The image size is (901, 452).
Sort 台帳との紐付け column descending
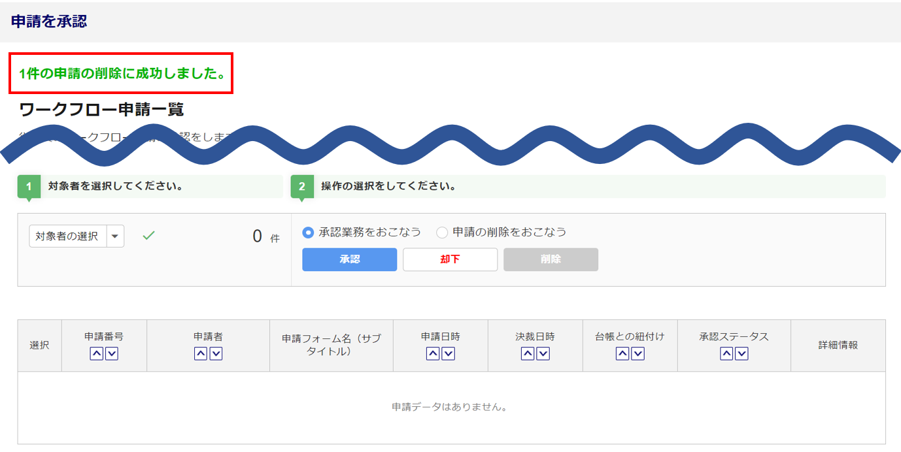(638, 353)
